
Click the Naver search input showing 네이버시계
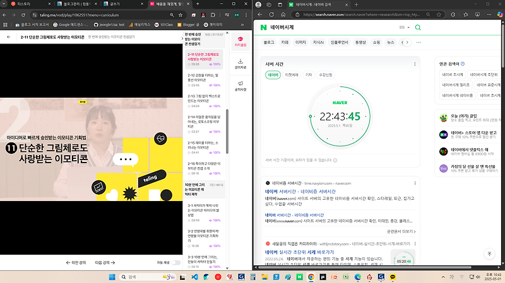pyautogui.click(x=332, y=27)
